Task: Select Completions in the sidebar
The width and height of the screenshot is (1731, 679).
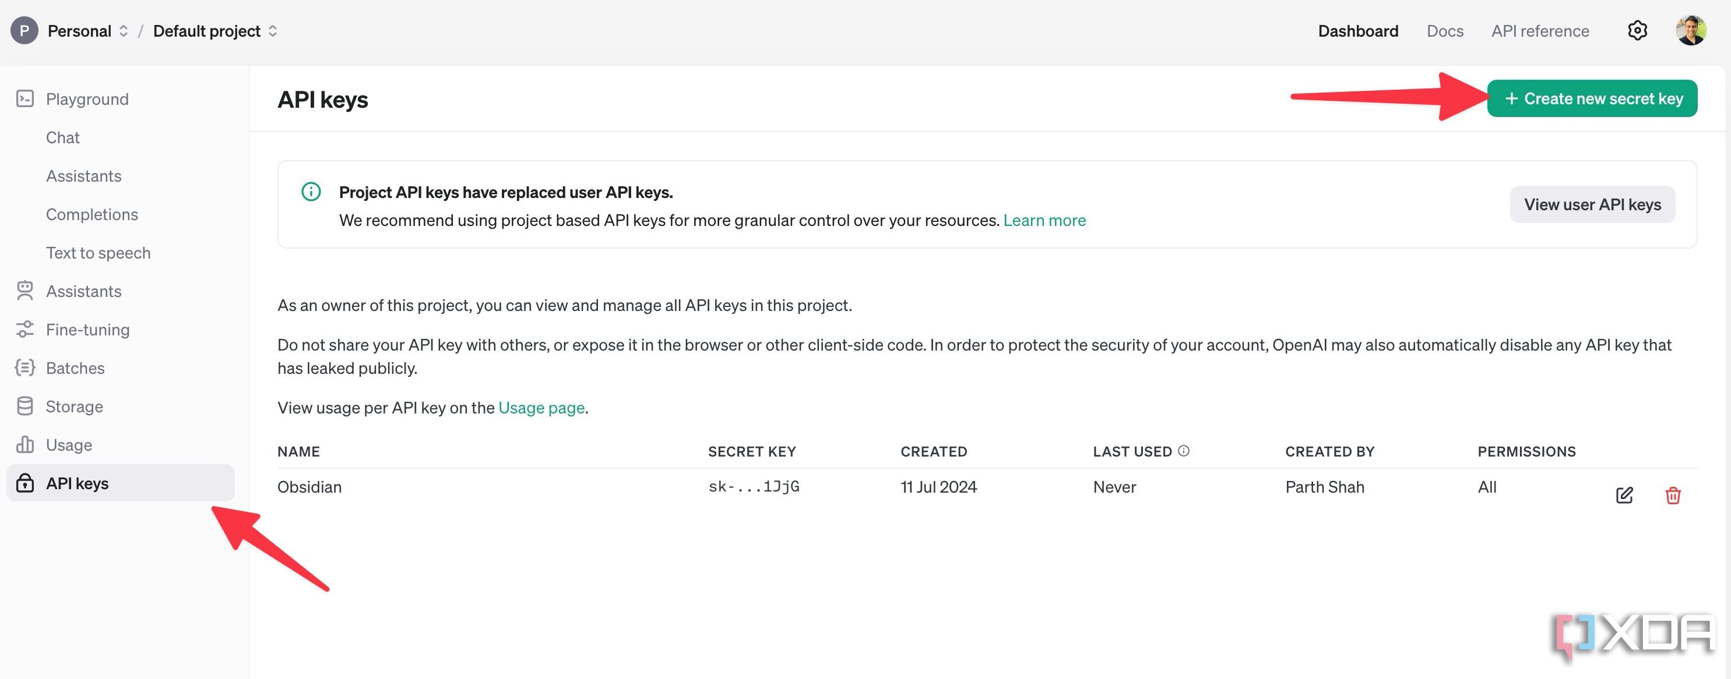Action: click(92, 214)
